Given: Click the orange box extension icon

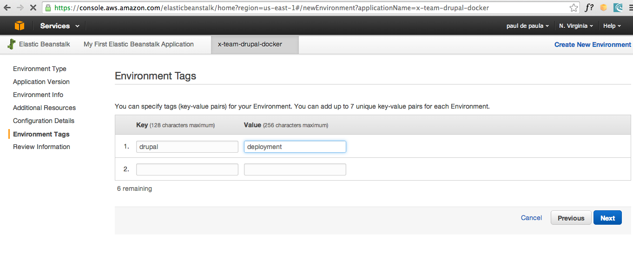Looking at the screenshot, I should pos(604,7).
